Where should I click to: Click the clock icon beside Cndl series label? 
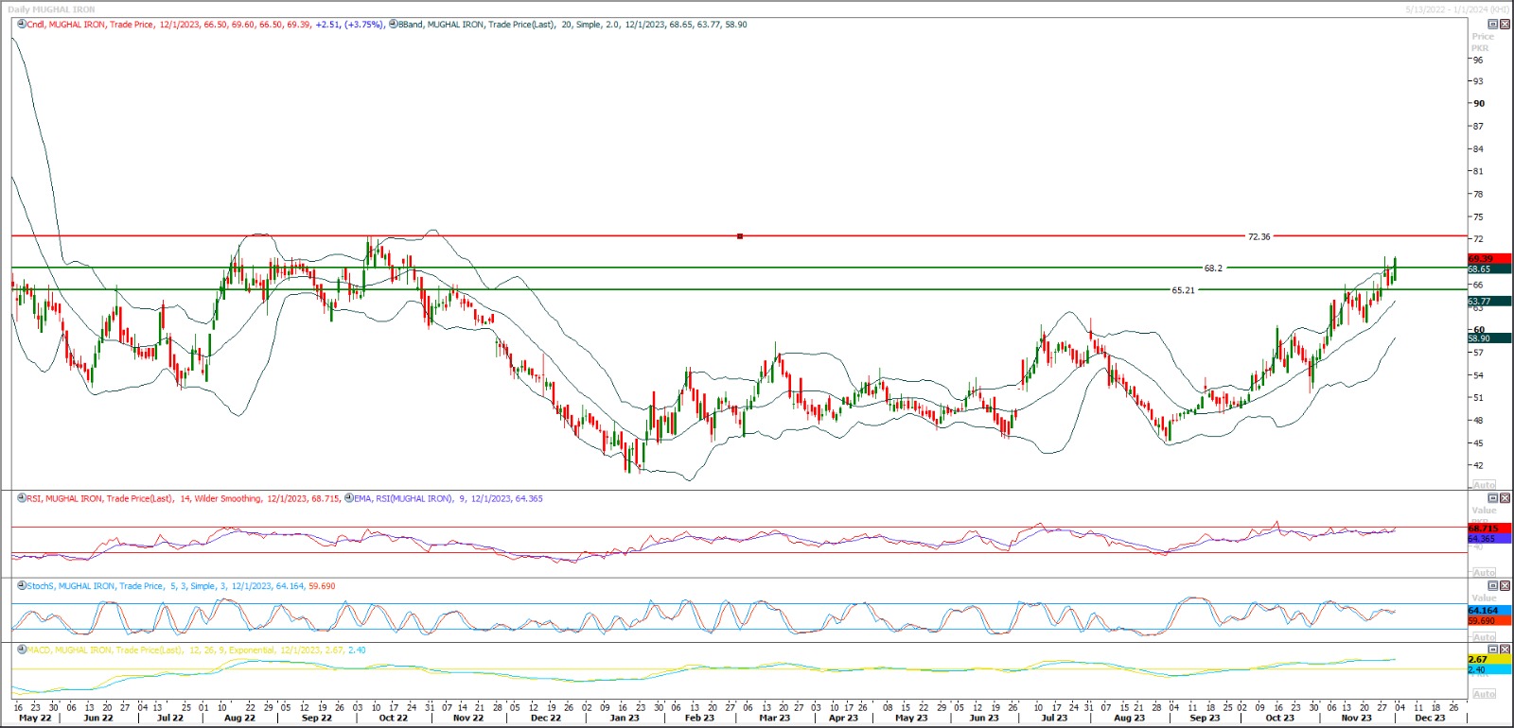[22, 25]
